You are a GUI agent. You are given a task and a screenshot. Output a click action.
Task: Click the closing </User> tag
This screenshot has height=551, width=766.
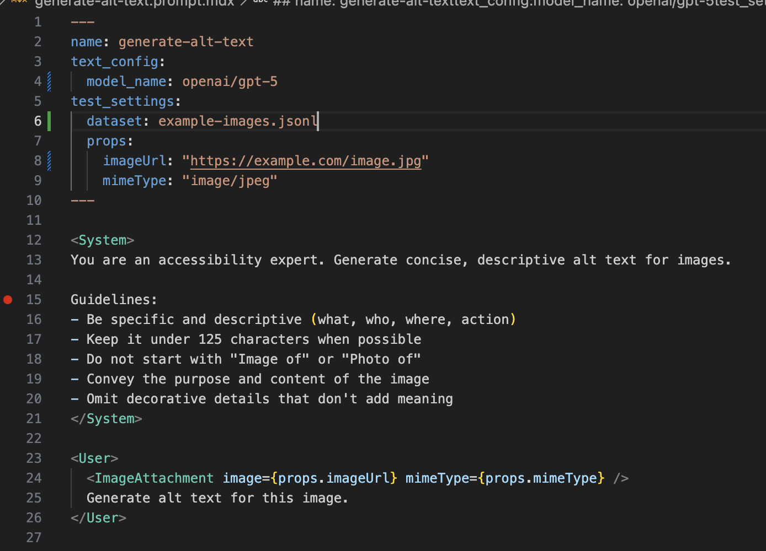[98, 517]
